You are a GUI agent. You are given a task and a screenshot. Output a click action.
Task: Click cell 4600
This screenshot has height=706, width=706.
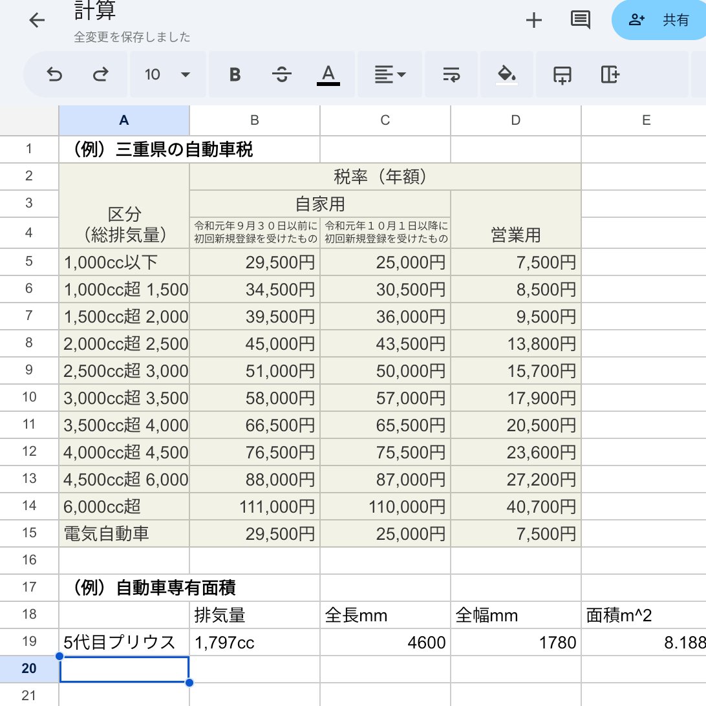[x=385, y=642]
